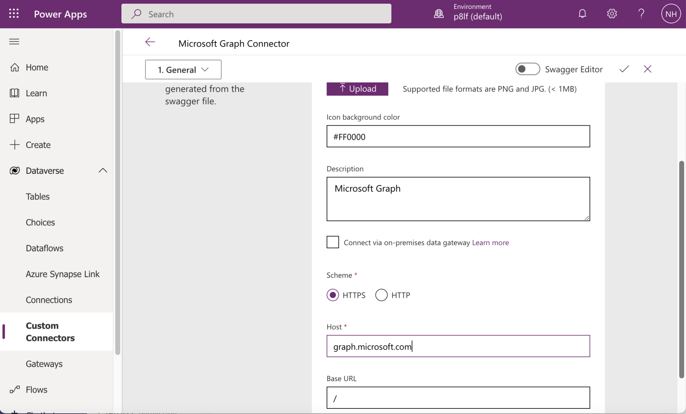The height and width of the screenshot is (414, 686).
Task: Open the Learn more link
Action: pyautogui.click(x=490, y=242)
